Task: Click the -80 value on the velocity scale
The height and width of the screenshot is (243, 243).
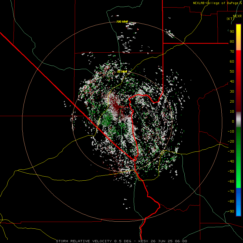Action: click(x=231, y=201)
